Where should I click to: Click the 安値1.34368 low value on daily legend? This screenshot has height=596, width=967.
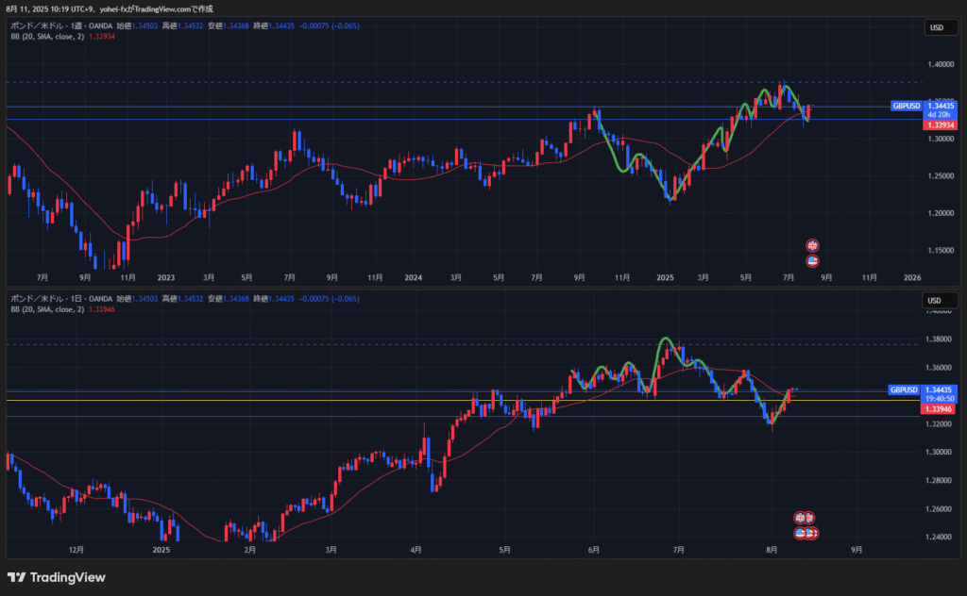pyautogui.click(x=229, y=299)
